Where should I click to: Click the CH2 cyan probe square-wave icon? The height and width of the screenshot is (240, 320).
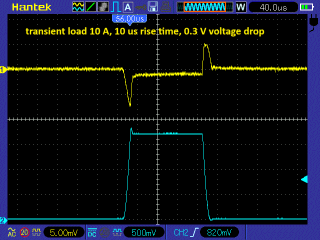coord(117,232)
